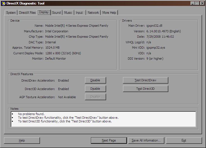Click the Direct3D Acceleration 'Enabled' status

click(x=63, y=89)
